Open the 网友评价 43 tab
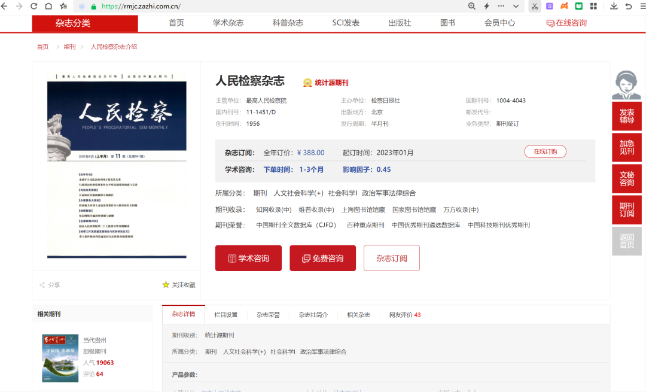 click(x=405, y=315)
